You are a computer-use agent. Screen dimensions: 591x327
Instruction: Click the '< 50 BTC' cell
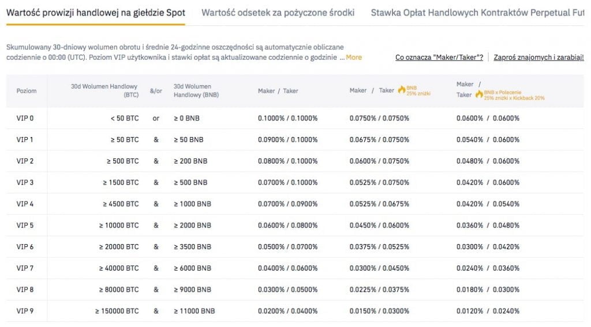pos(125,118)
